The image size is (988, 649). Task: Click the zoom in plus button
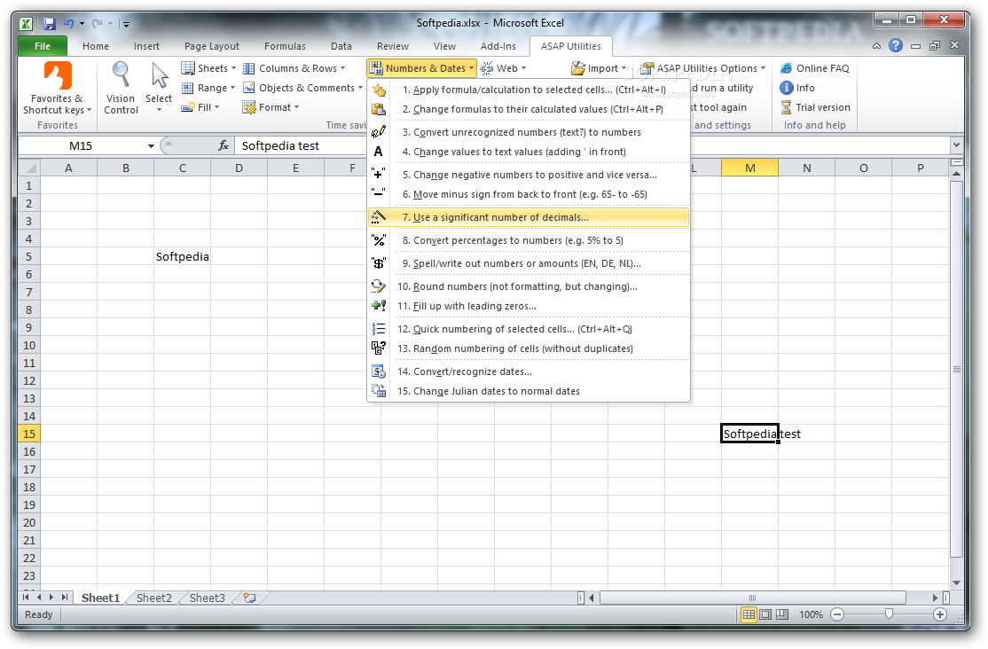(x=939, y=614)
